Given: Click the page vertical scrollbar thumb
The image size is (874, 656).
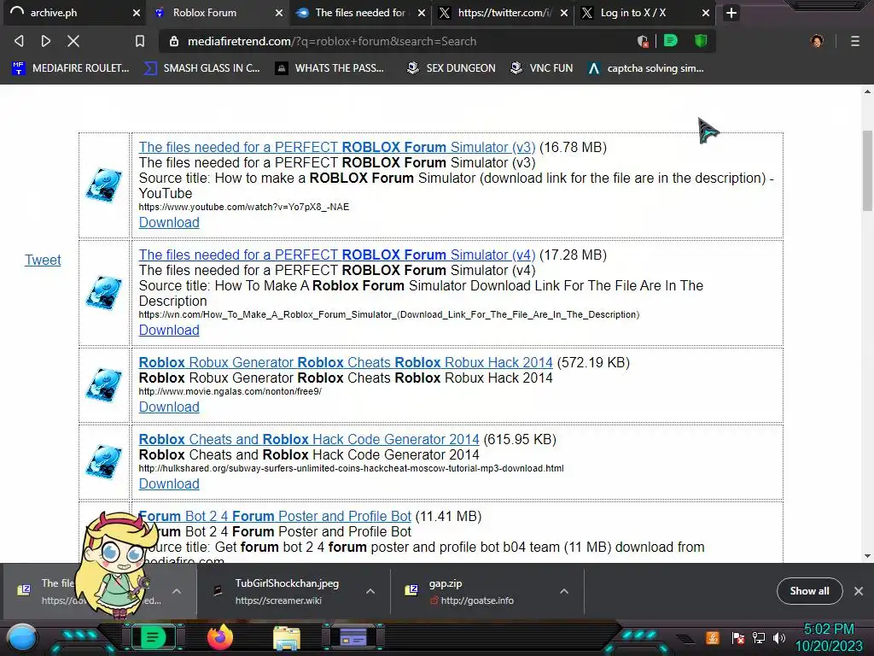Looking at the screenshot, I should [x=867, y=171].
